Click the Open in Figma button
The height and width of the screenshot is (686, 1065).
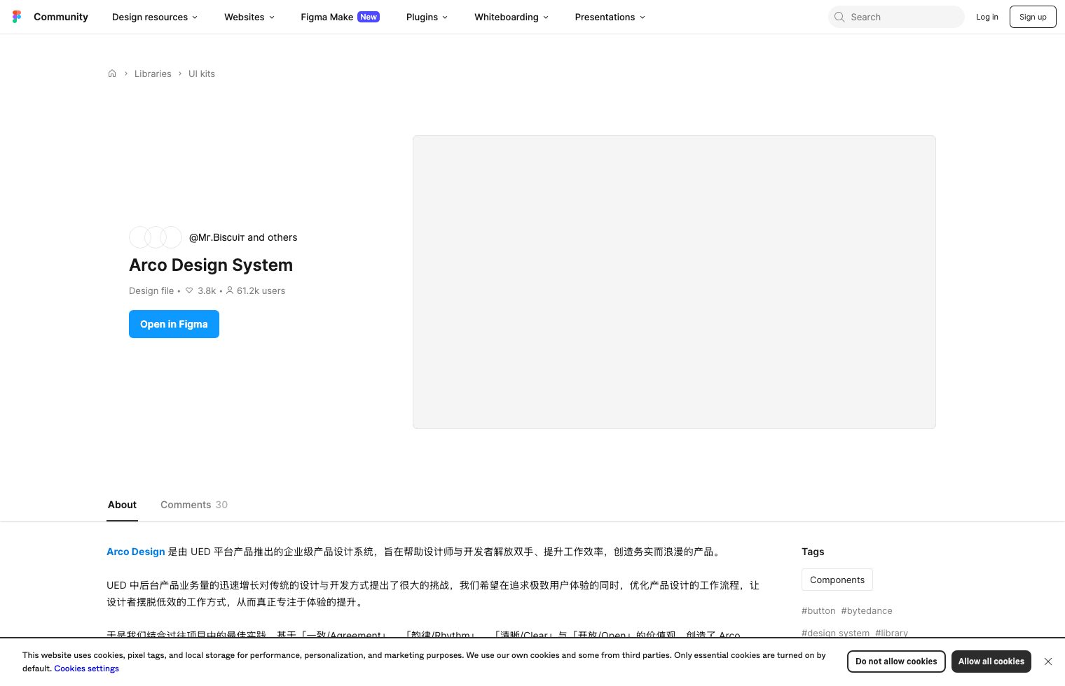click(174, 324)
